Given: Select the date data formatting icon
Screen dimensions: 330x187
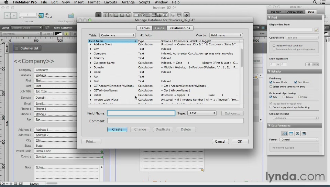Looking at the screenshot, I should (291, 134).
